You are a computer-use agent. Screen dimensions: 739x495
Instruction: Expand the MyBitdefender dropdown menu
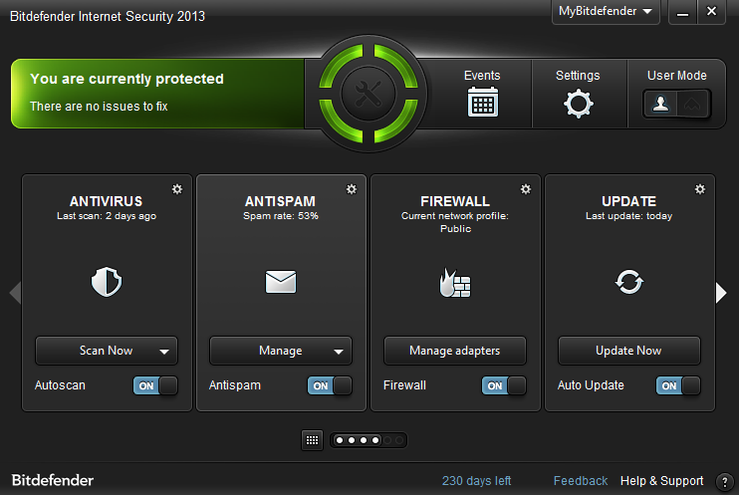pos(606,11)
